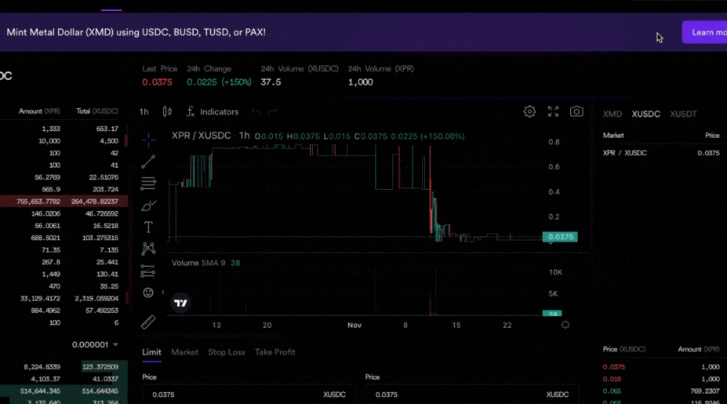Select the XUSDT markets tab
The image size is (727, 404).
tap(683, 114)
